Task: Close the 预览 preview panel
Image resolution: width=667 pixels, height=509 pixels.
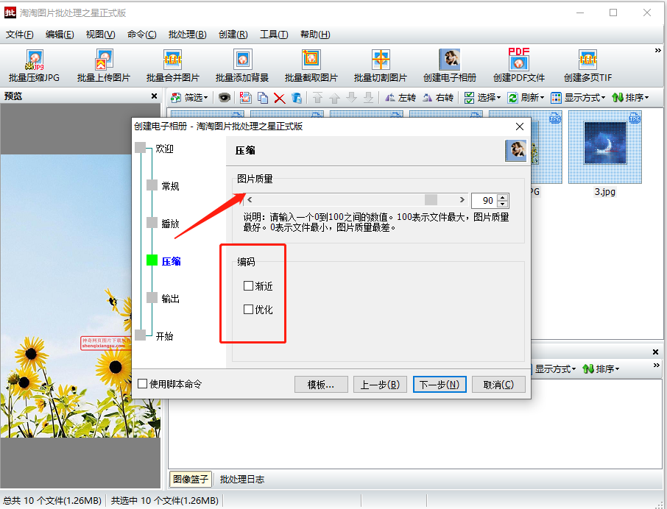Action: [x=154, y=96]
